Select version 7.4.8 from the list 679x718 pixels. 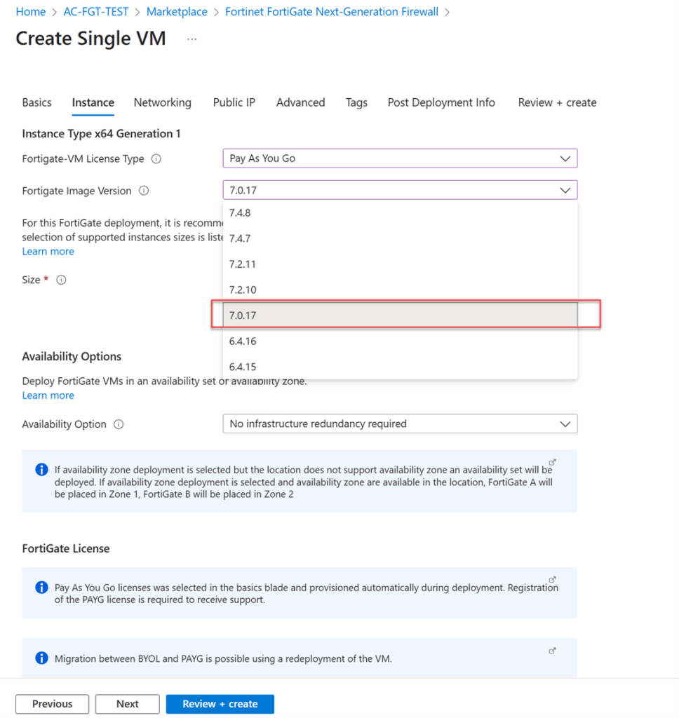click(240, 213)
